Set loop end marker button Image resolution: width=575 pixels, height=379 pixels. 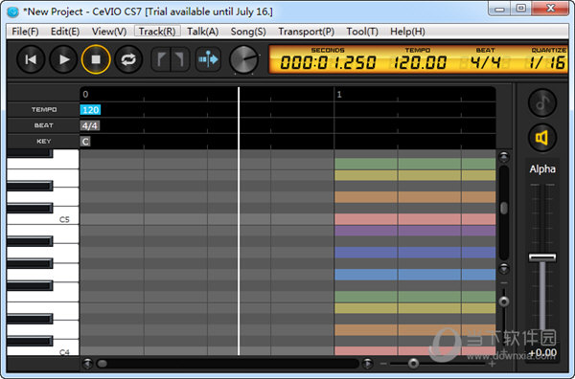(180, 59)
